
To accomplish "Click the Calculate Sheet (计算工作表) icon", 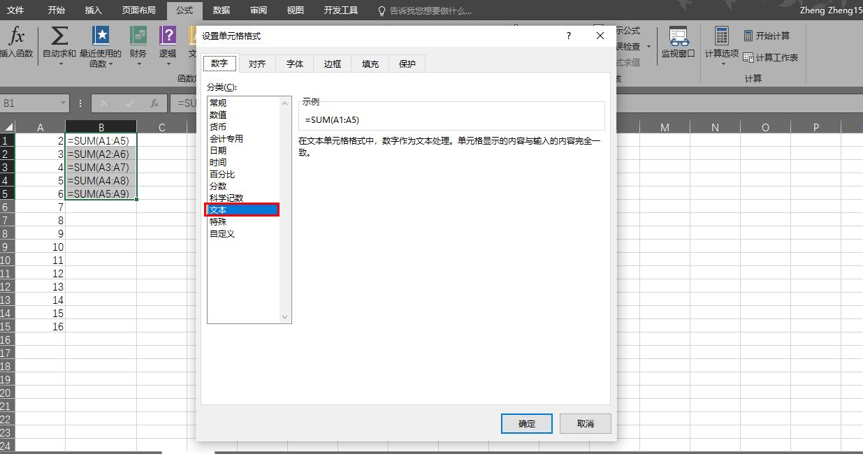I will (x=767, y=57).
